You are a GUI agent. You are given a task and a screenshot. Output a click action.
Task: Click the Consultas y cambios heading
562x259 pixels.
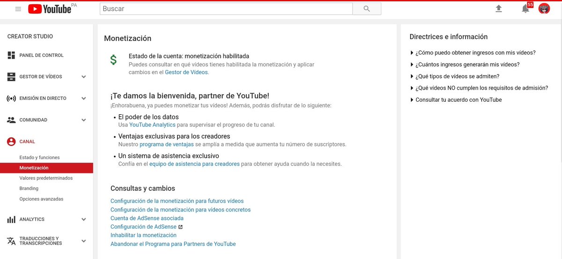[143, 189]
